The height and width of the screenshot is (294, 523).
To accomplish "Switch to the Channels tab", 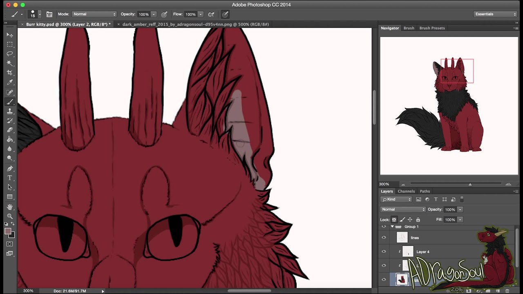I will click(x=406, y=192).
